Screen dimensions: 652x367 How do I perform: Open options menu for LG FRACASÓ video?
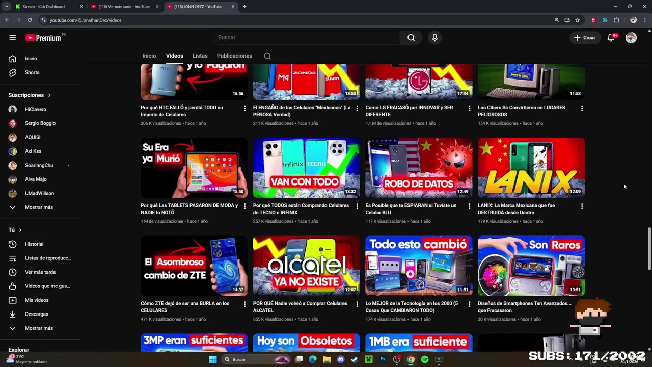(469, 108)
